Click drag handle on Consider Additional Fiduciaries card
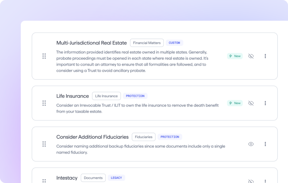 [44, 144]
